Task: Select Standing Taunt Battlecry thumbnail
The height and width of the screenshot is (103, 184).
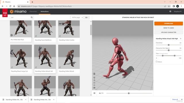Action: (45, 29)
